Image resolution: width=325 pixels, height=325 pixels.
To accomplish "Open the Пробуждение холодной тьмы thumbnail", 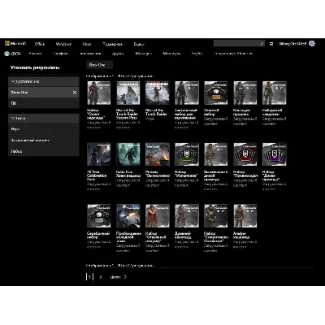I will point(128,216).
